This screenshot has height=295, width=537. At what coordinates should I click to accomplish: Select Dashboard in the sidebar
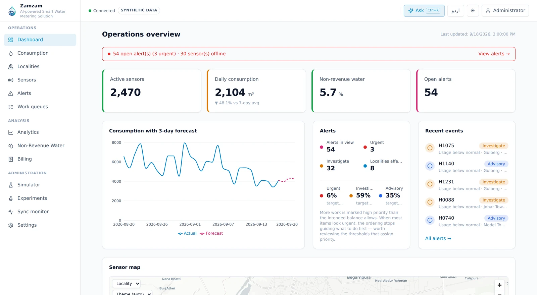pyautogui.click(x=40, y=40)
